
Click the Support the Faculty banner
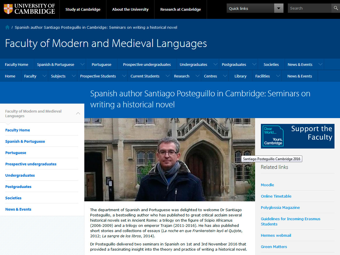click(x=297, y=136)
